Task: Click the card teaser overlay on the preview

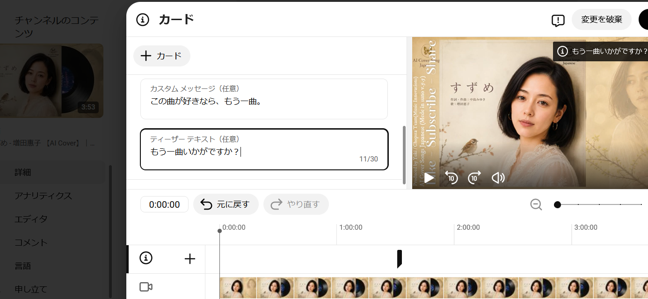Action: pyautogui.click(x=601, y=51)
